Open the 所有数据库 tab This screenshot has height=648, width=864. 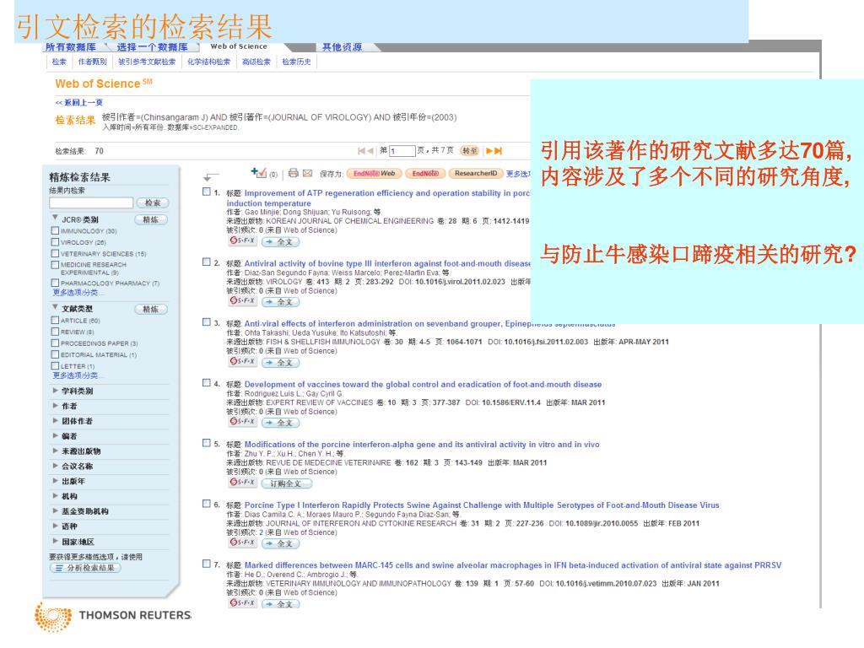(71, 47)
